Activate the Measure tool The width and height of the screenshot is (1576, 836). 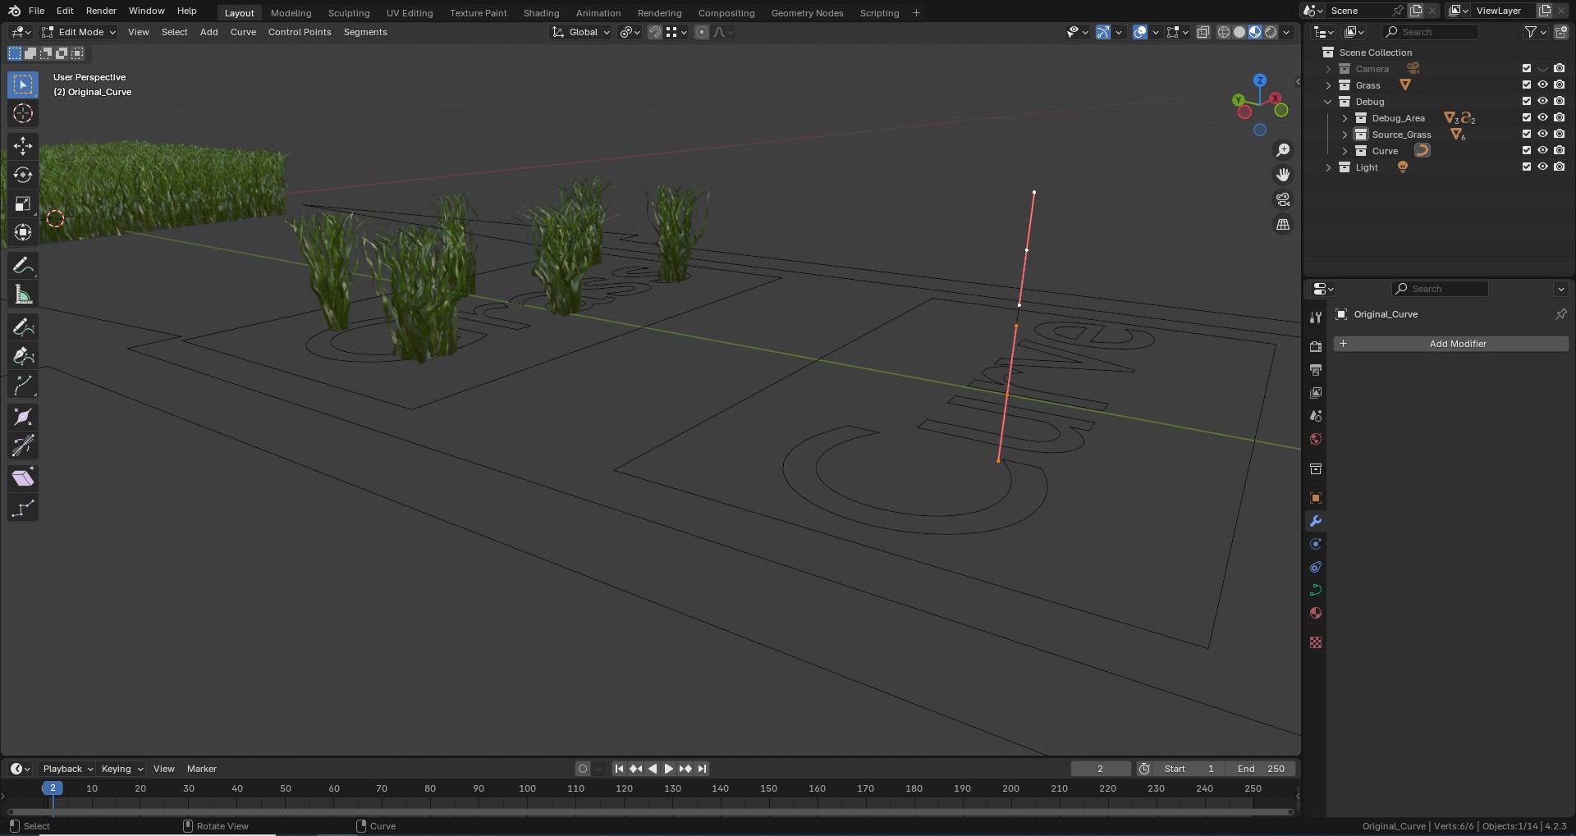point(23,294)
